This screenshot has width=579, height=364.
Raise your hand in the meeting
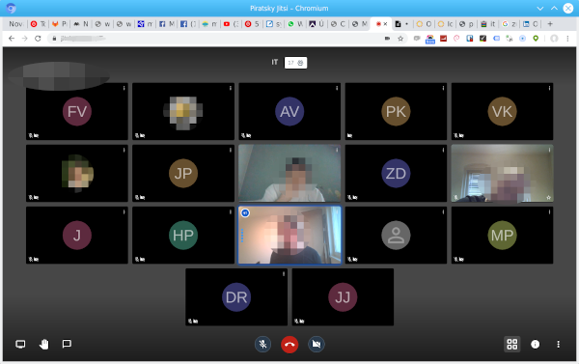pos(44,344)
